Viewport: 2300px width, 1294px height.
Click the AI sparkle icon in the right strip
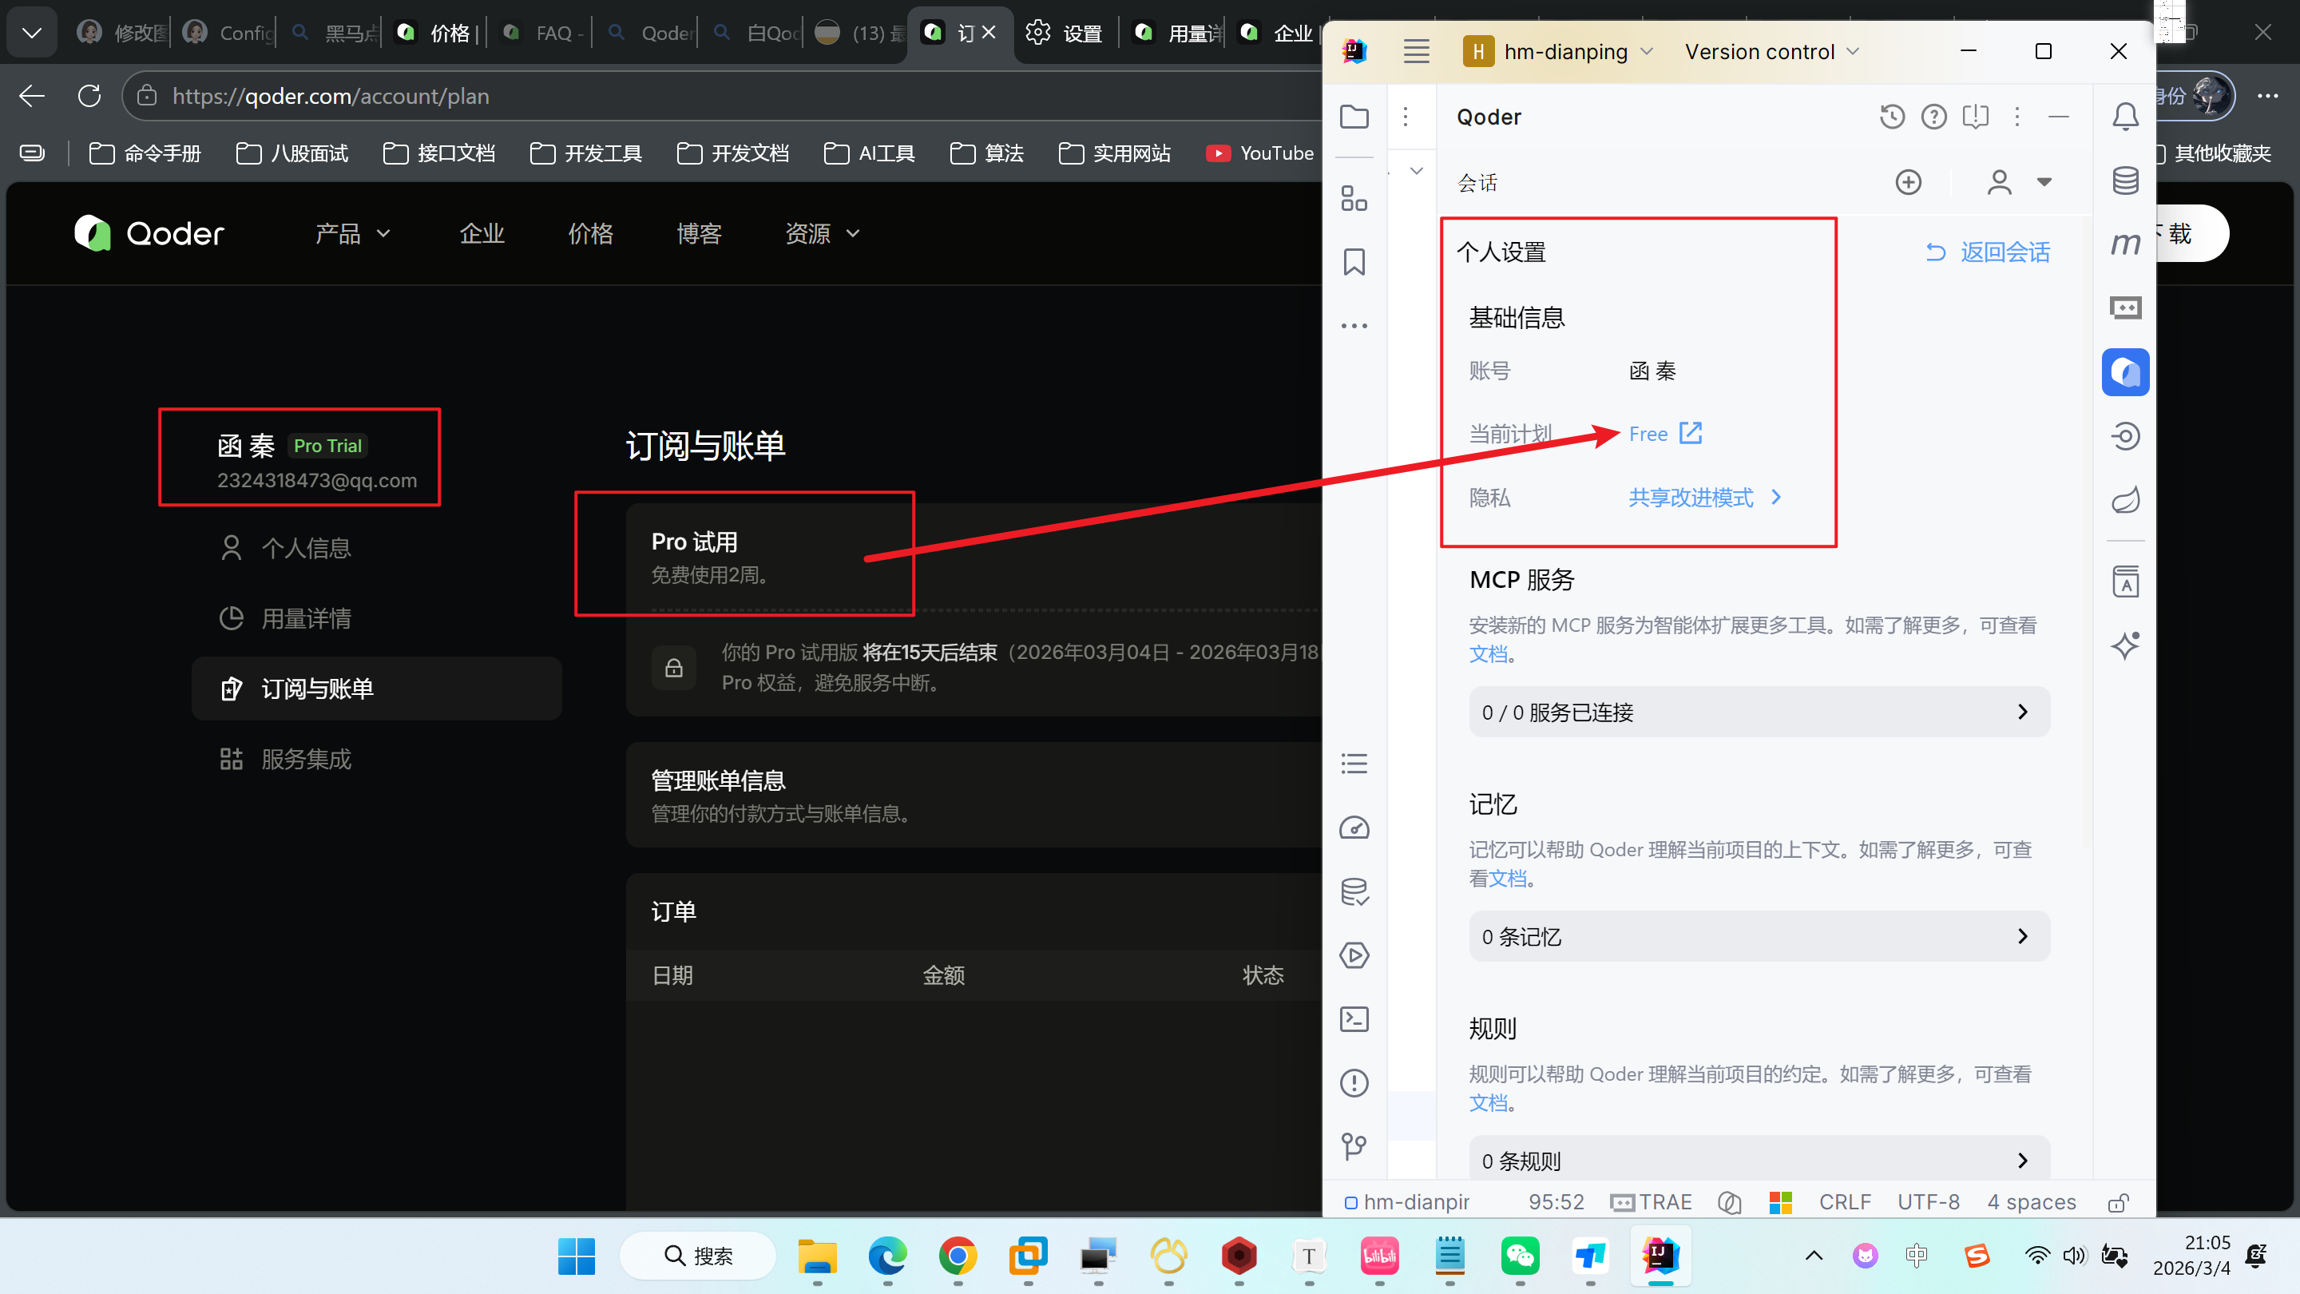[x=2125, y=645]
